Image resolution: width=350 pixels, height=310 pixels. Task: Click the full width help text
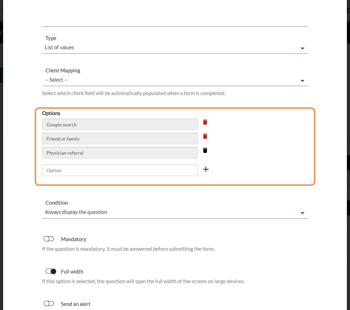(x=143, y=281)
